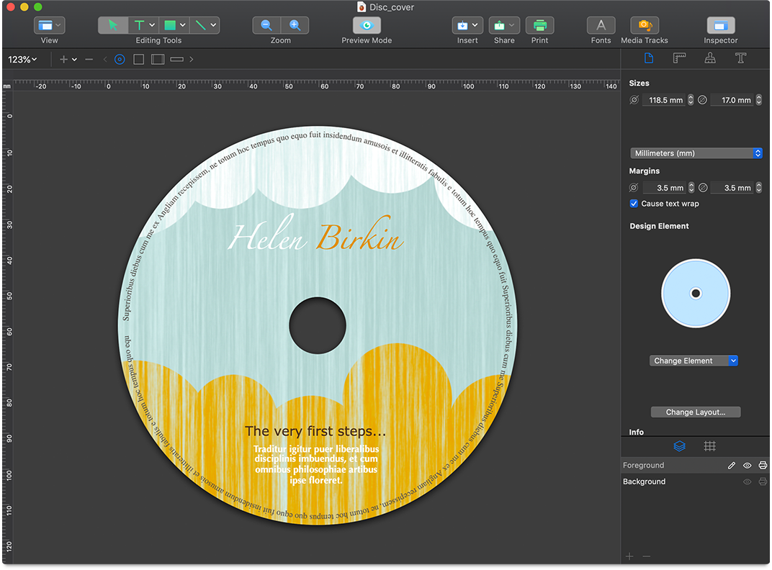The height and width of the screenshot is (570, 772).
Task: Click the Change Layout... button
Action: coord(695,412)
